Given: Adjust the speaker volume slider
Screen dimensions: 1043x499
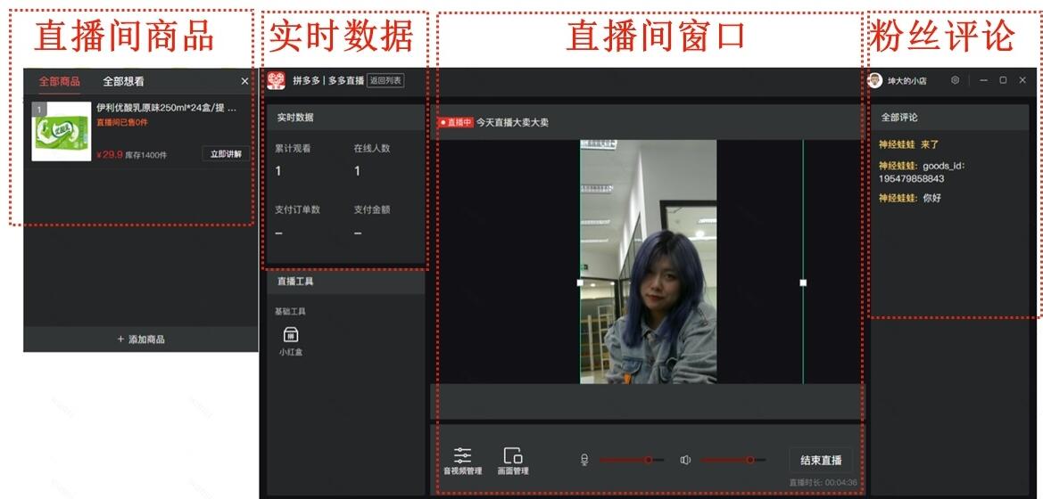Looking at the screenshot, I should (749, 460).
